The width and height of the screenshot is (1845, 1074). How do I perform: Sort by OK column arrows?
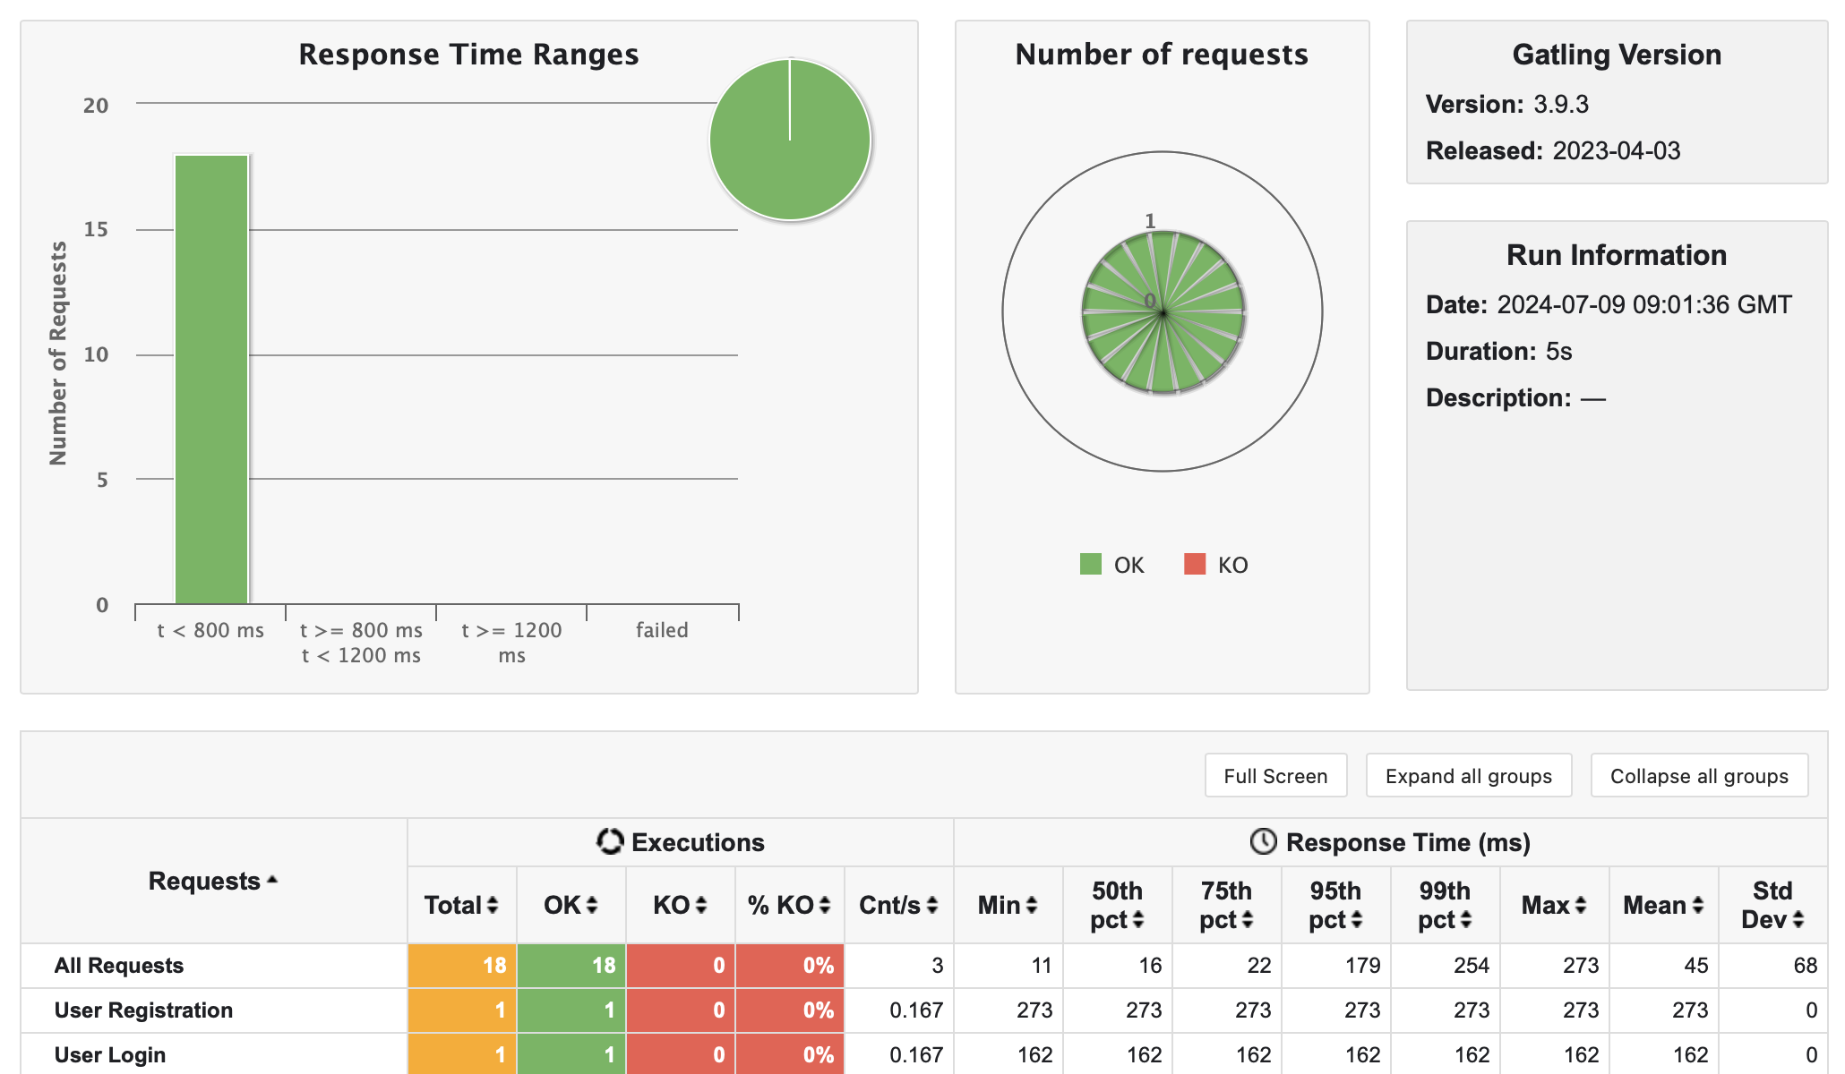click(592, 906)
